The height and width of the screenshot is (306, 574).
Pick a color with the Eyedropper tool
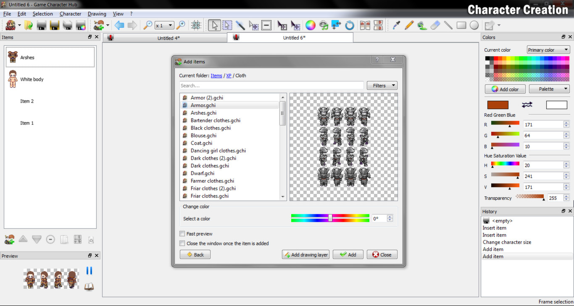[395, 25]
